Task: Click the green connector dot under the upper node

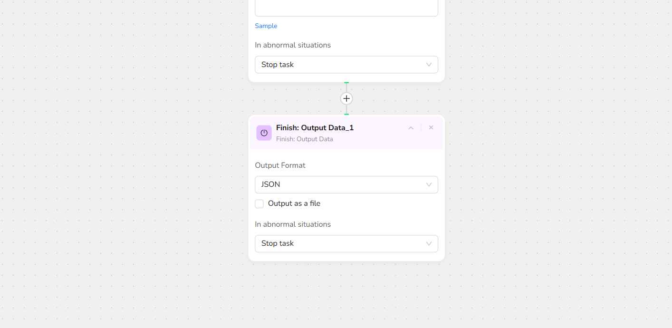Action: click(346, 83)
